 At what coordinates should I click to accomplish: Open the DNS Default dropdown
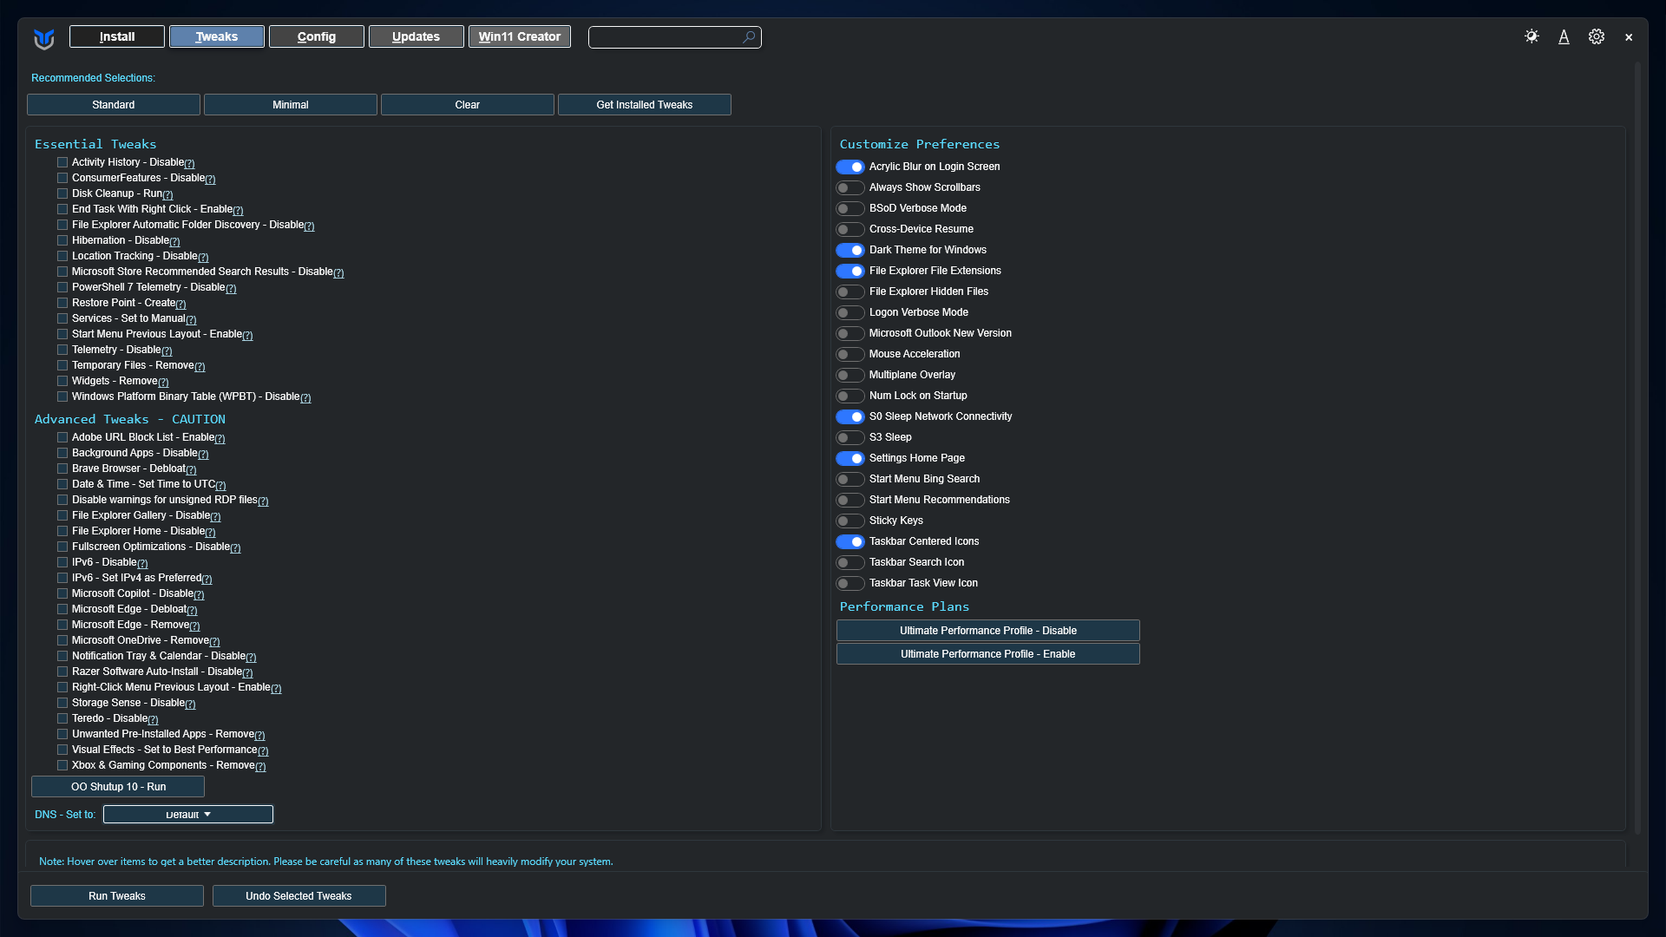coord(188,815)
